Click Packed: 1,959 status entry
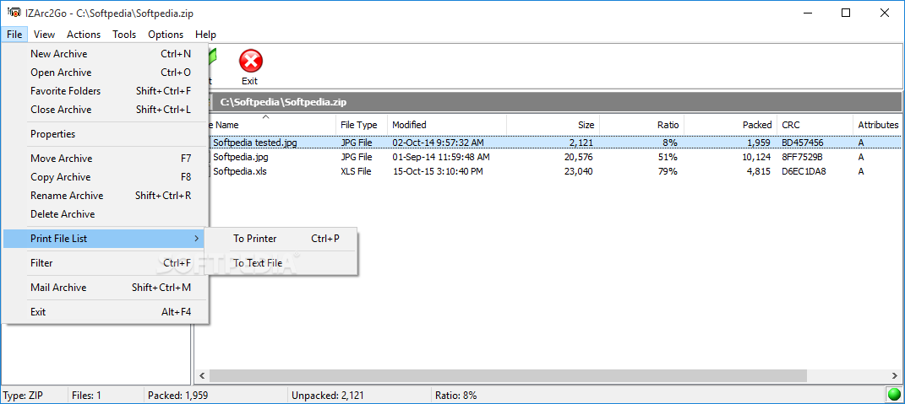This screenshot has height=404, width=905. pyautogui.click(x=177, y=396)
